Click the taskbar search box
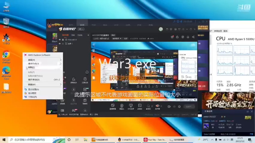Screen dimensions: 255x143 [x=37, y=140]
